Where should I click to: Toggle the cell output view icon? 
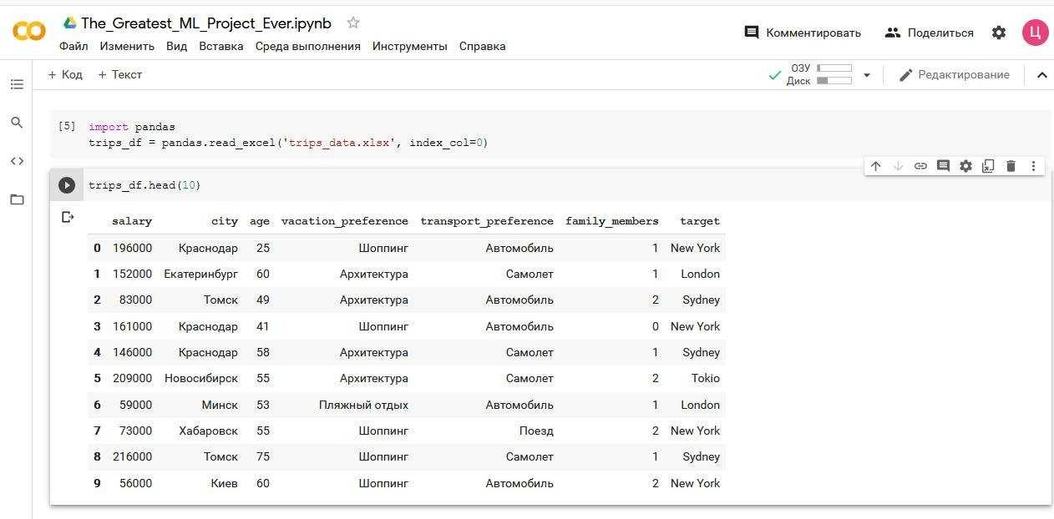68,218
